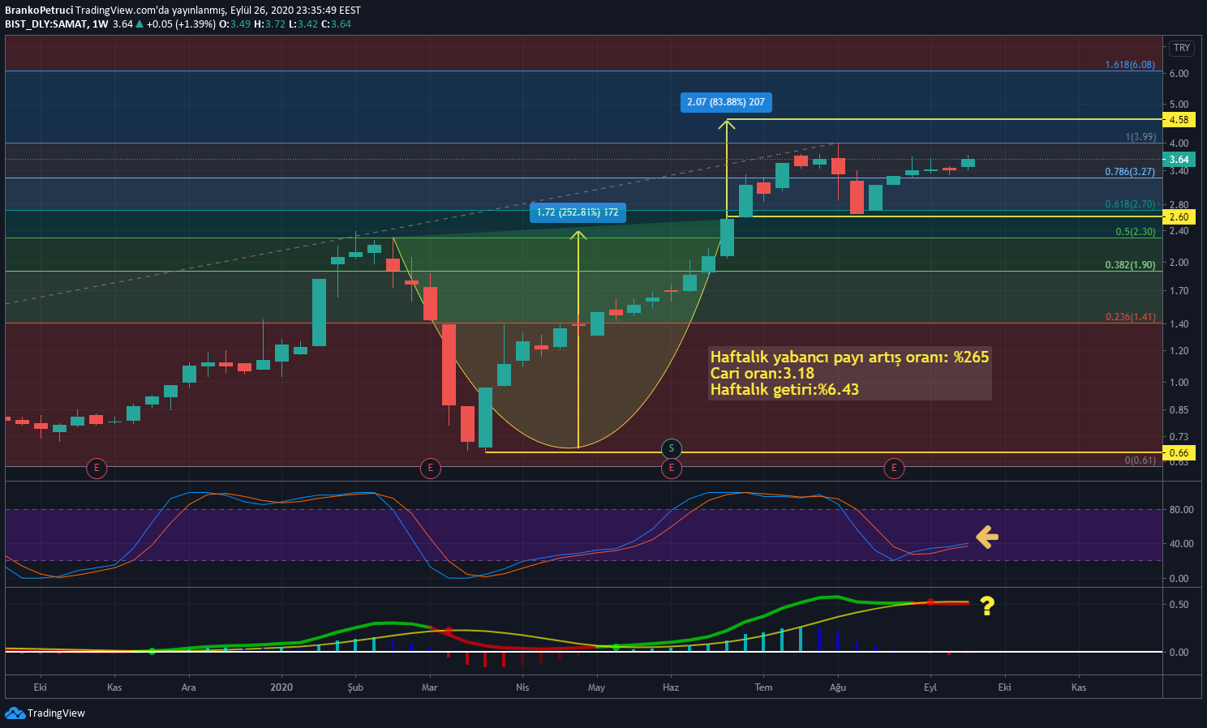This screenshot has height=728, width=1207.
Task: Select the 0.382(1.90) Fibonacci level label
Action: (x=1131, y=265)
